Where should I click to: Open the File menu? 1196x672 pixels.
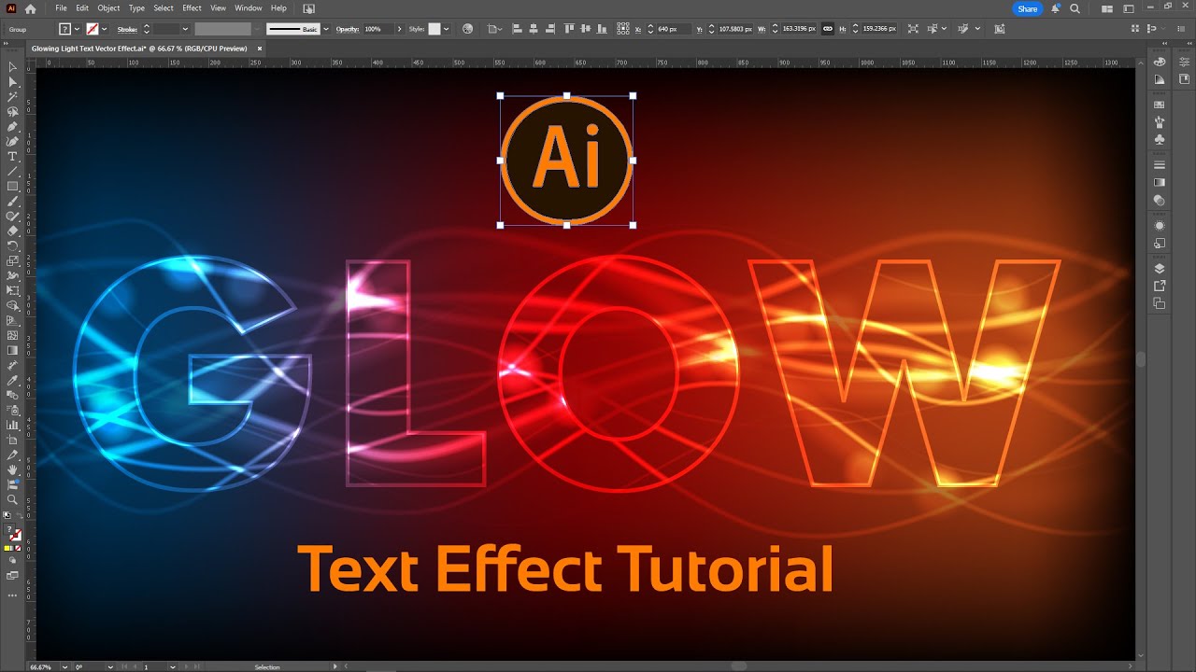click(x=61, y=8)
